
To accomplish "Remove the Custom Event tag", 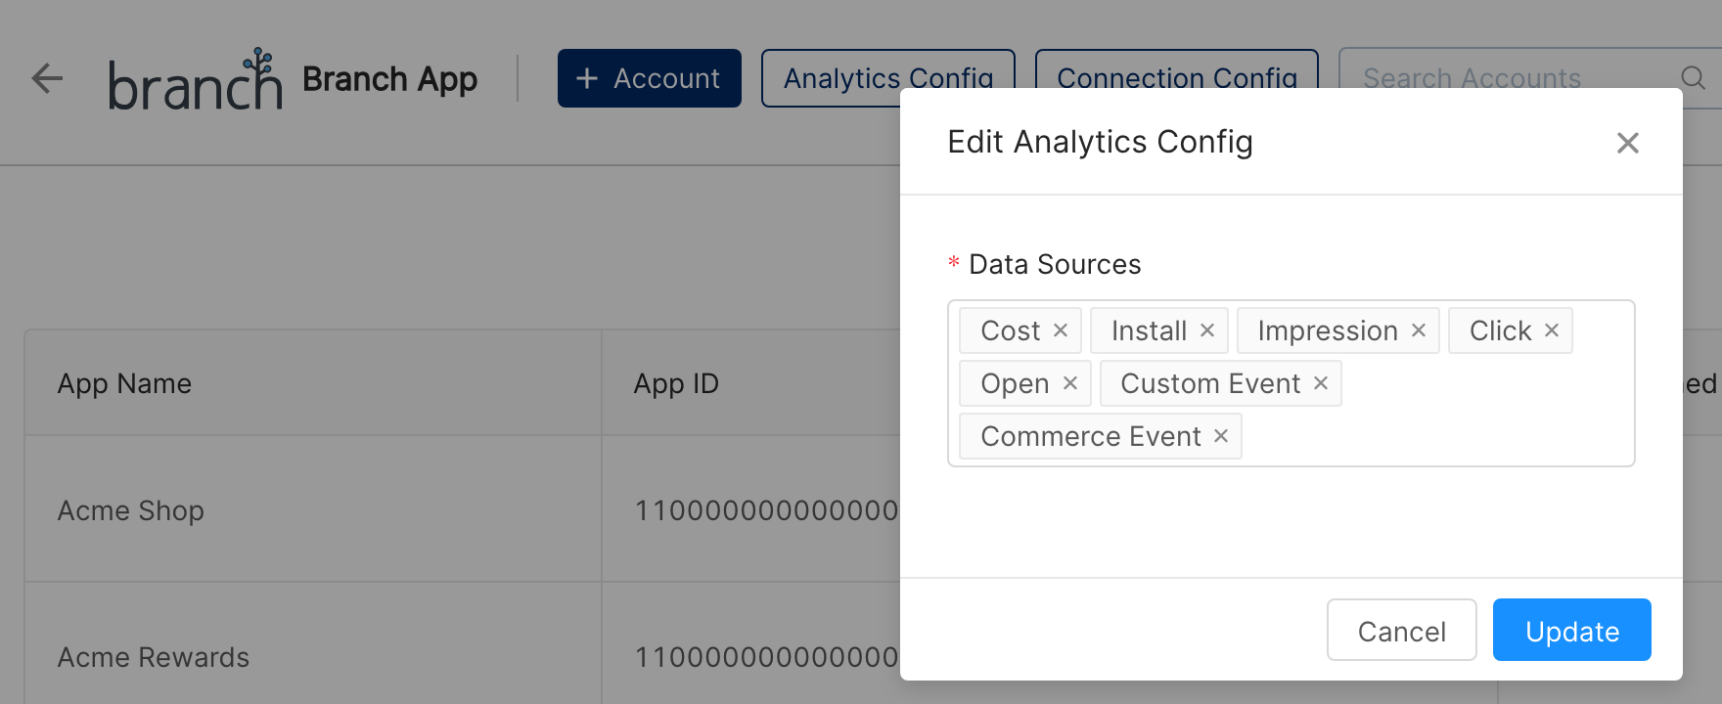I will click(1321, 383).
